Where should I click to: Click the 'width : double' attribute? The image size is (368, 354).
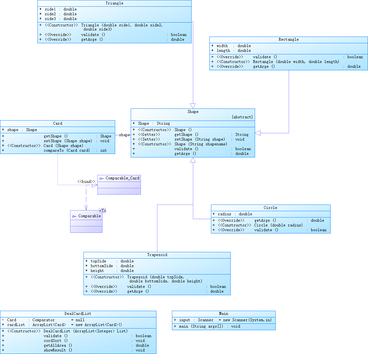(x=231, y=46)
